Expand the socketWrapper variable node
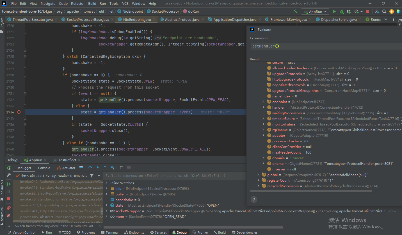This screenshot has width=402, height=235. point(106,211)
